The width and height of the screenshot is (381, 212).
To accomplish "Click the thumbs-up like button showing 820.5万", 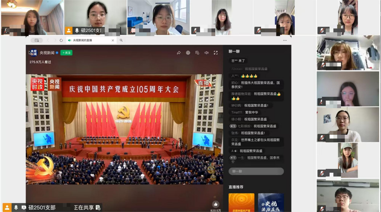I will tap(216, 204).
